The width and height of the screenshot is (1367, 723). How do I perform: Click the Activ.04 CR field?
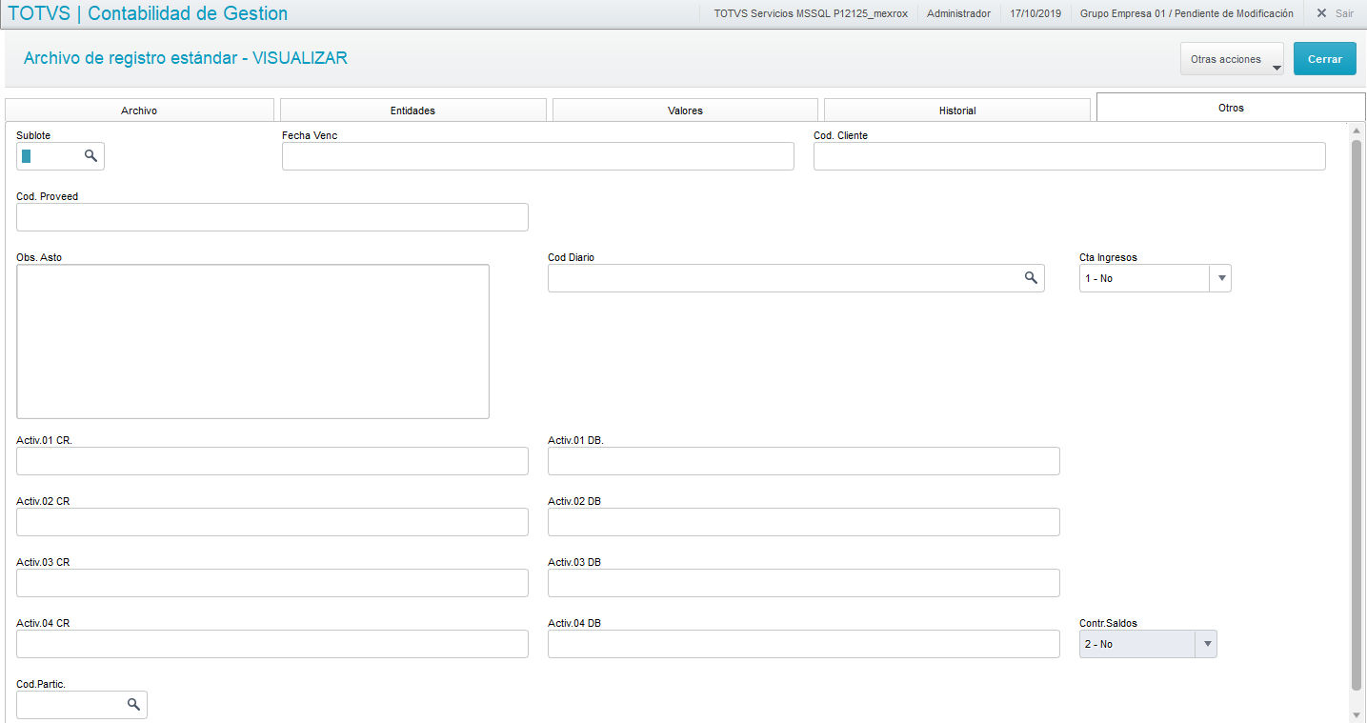(272, 644)
